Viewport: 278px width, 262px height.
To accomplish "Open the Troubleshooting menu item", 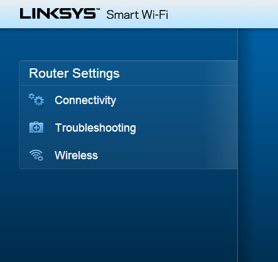I will [128, 128].
